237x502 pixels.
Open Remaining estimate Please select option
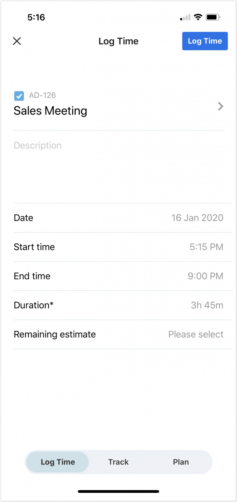(196, 335)
